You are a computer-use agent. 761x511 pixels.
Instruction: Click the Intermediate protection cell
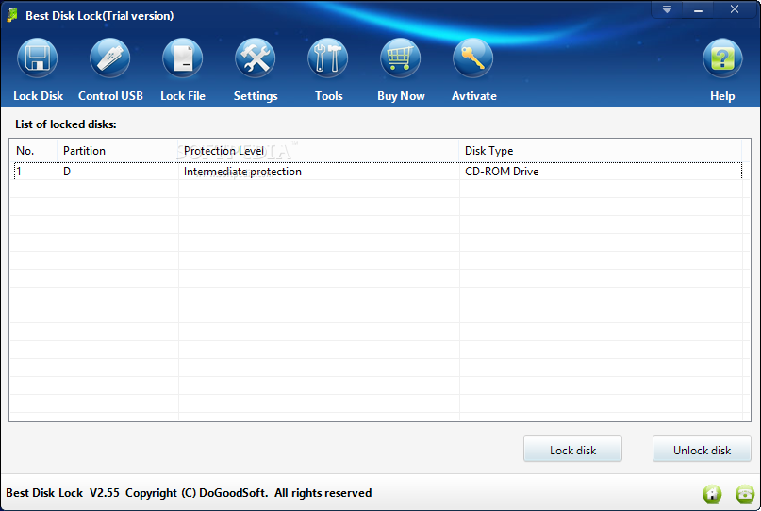coord(319,172)
